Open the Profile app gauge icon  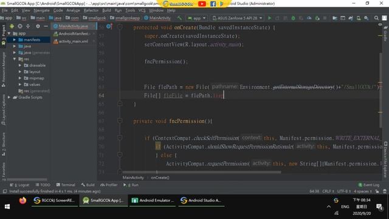click(309, 18)
